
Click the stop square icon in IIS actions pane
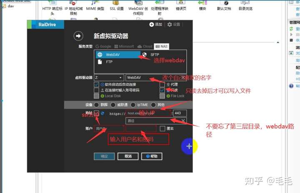pyautogui.click(x=291, y=40)
